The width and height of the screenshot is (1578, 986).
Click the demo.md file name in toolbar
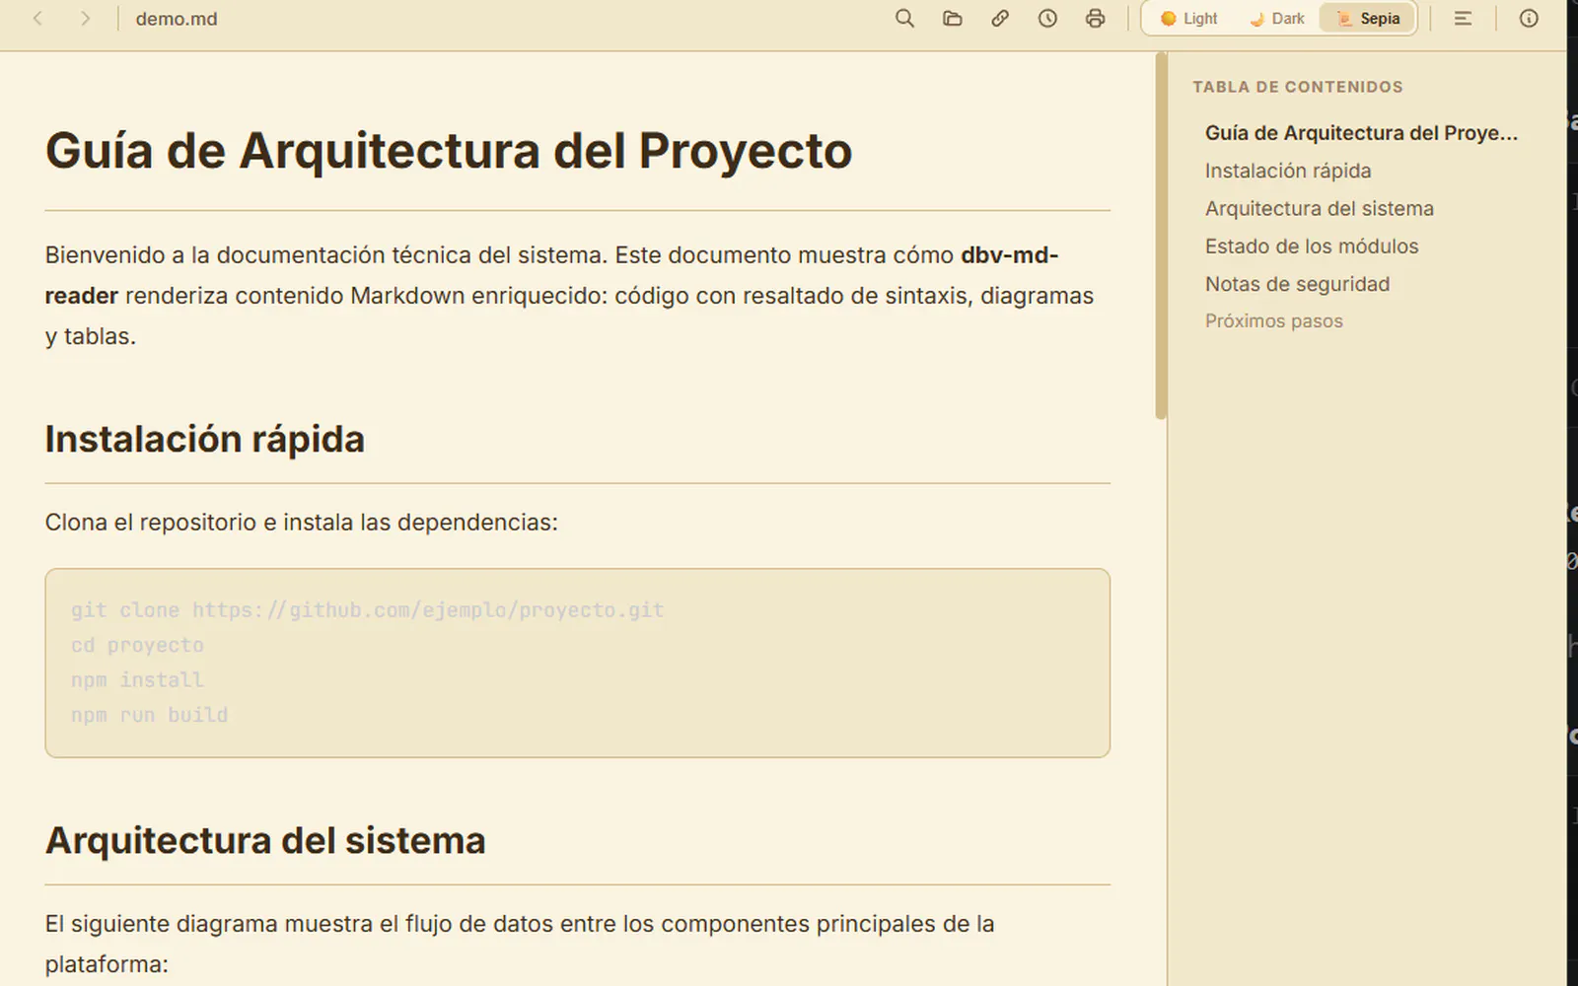[x=177, y=19]
